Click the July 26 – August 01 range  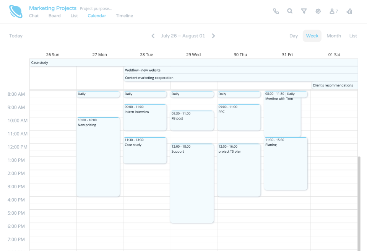pos(183,36)
